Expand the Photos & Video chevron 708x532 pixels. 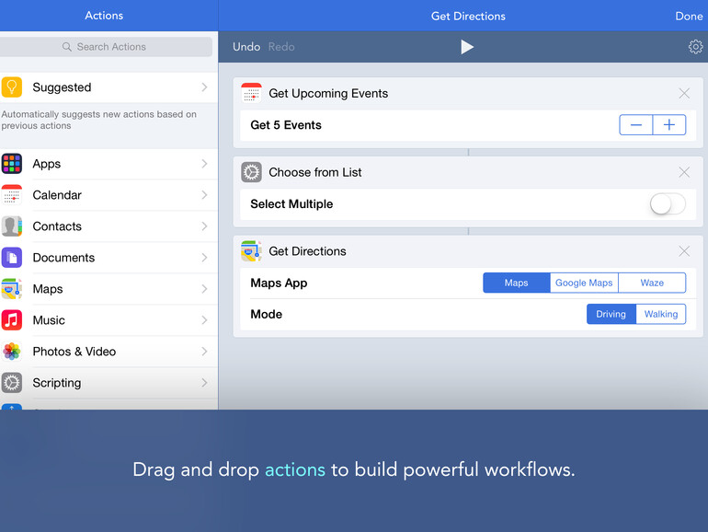click(204, 352)
